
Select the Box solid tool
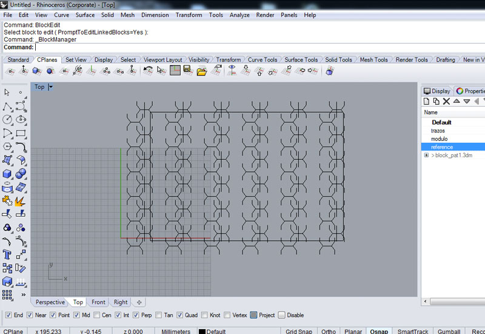pos(7,174)
